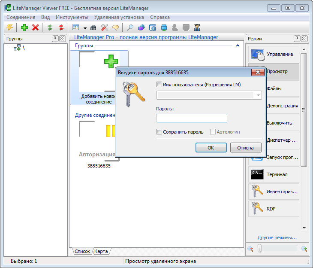Click OK in password dialog
The width and height of the screenshot is (313, 268).
tap(211, 148)
